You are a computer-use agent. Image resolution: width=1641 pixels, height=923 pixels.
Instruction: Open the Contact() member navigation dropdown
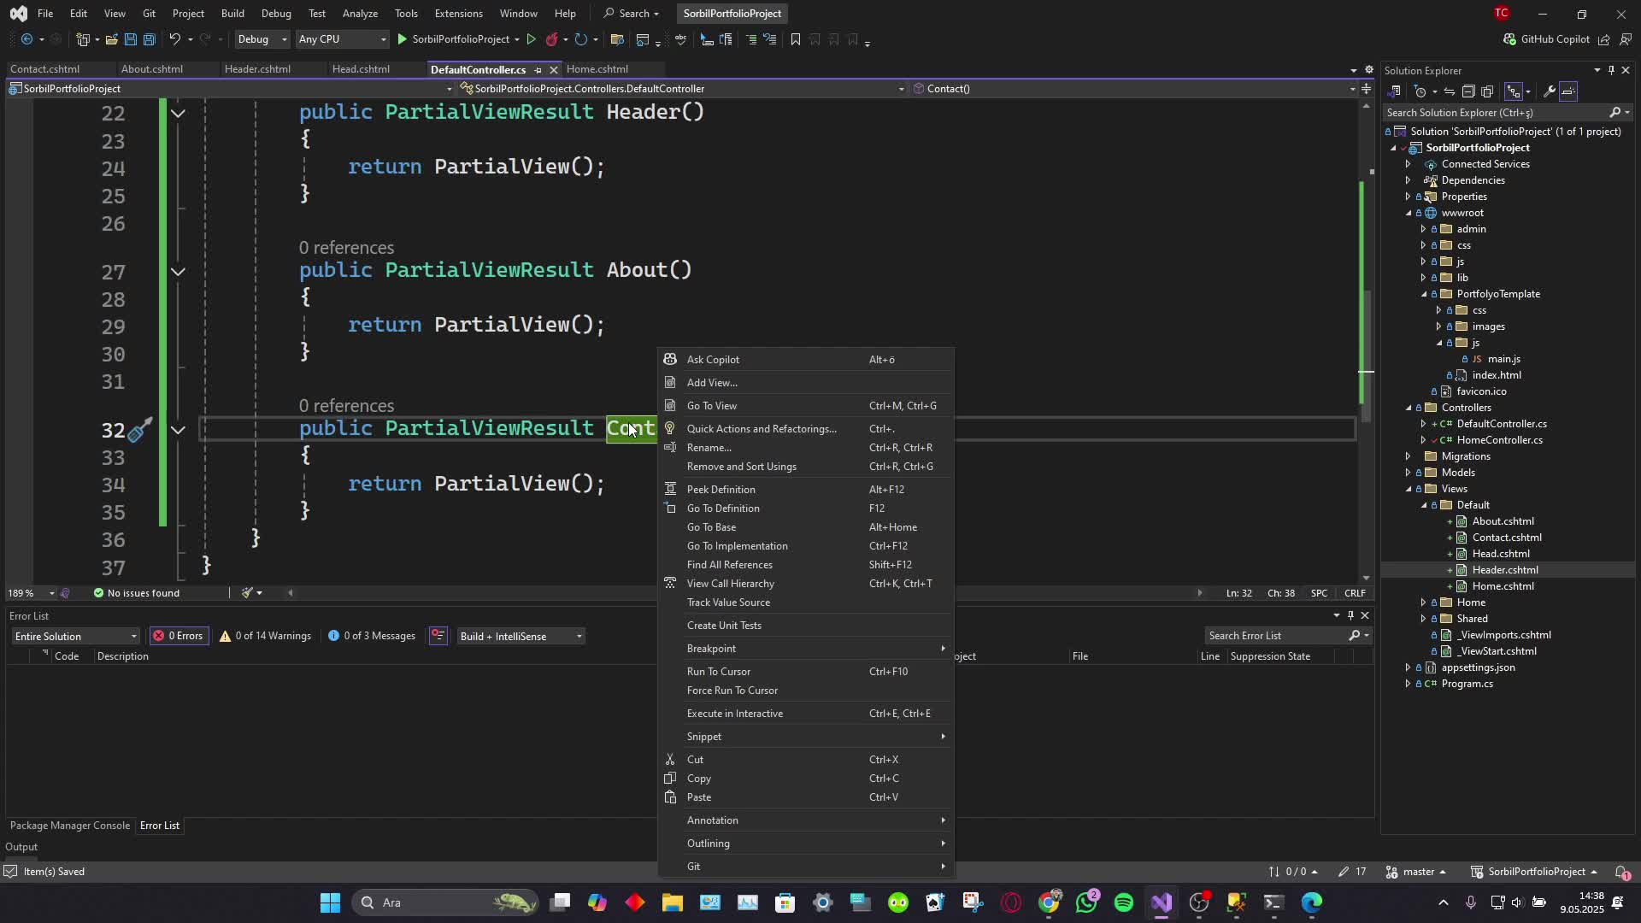pyautogui.click(x=1135, y=89)
